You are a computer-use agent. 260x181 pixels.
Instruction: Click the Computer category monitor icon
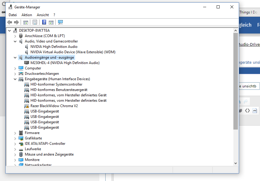point(21,68)
